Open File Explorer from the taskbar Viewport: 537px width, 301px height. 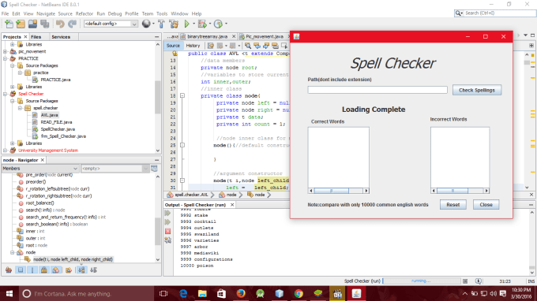(x=202, y=293)
